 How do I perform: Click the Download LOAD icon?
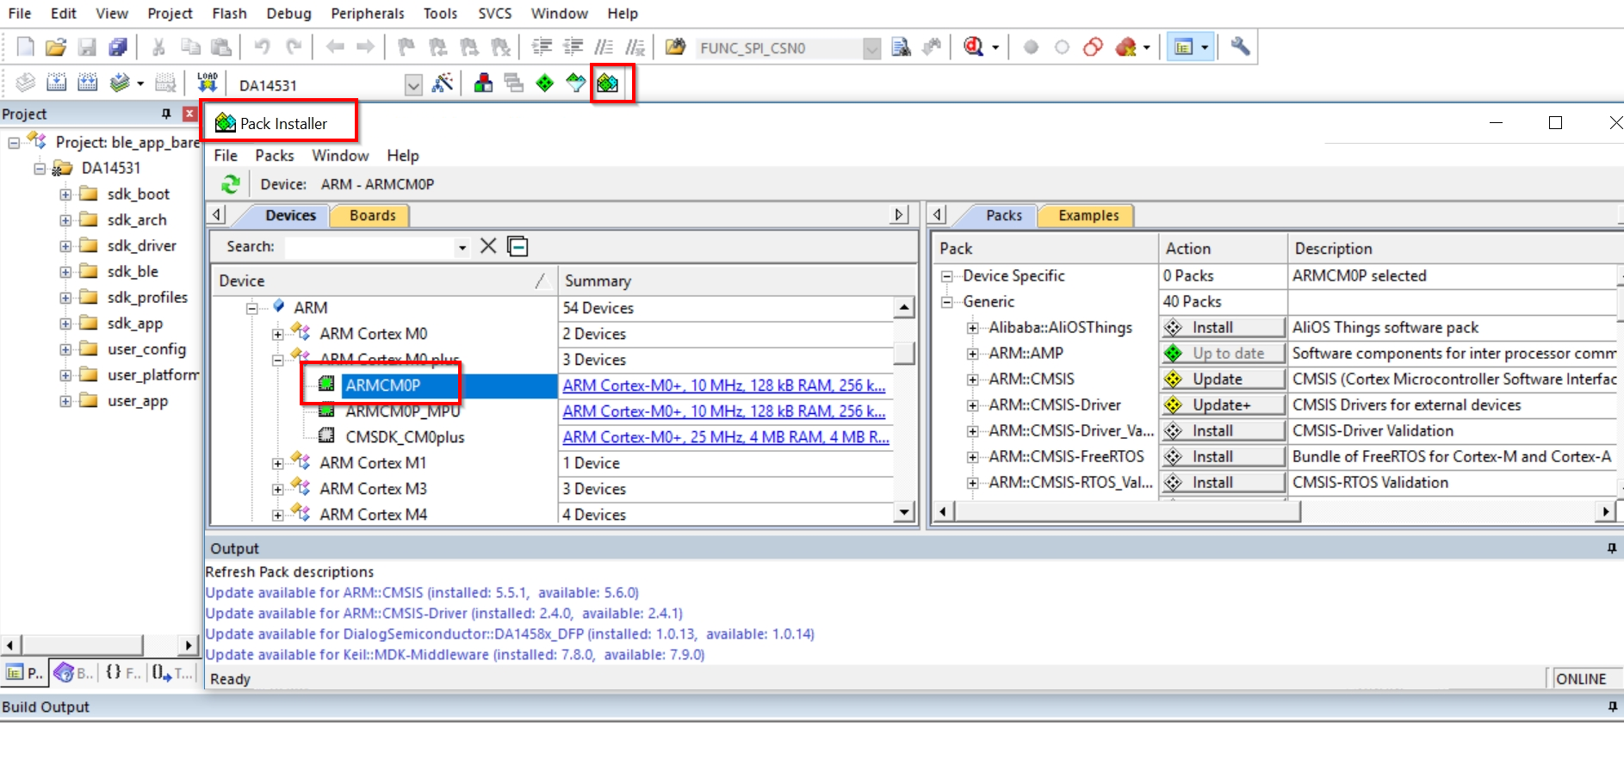point(208,83)
